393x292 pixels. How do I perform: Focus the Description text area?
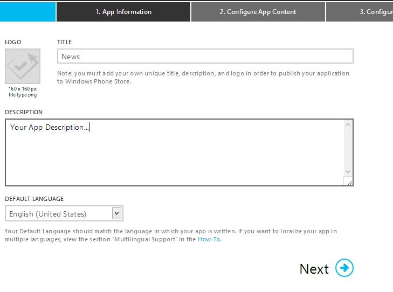tap(174, 152)
